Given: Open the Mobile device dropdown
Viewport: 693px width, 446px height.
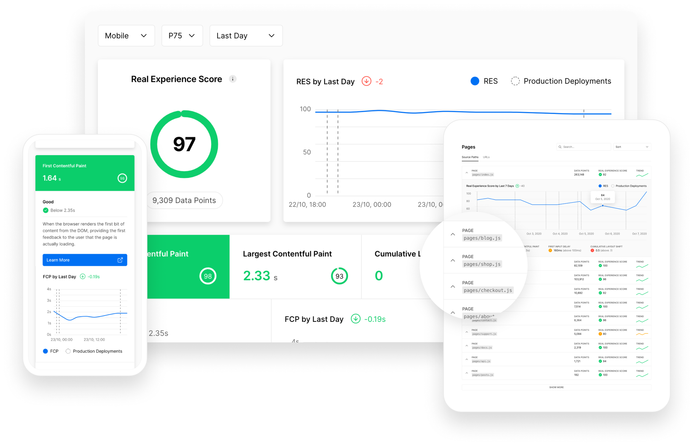Looking at the screenshot, I should (126, 36).
